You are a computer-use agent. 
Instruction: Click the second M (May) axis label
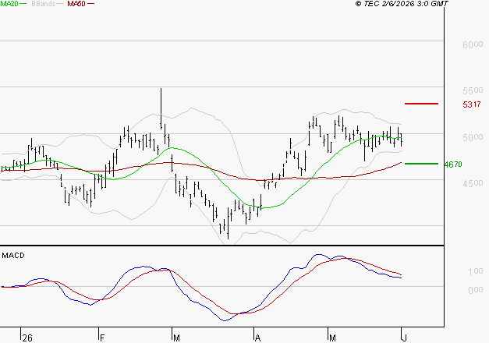[332, 338]
